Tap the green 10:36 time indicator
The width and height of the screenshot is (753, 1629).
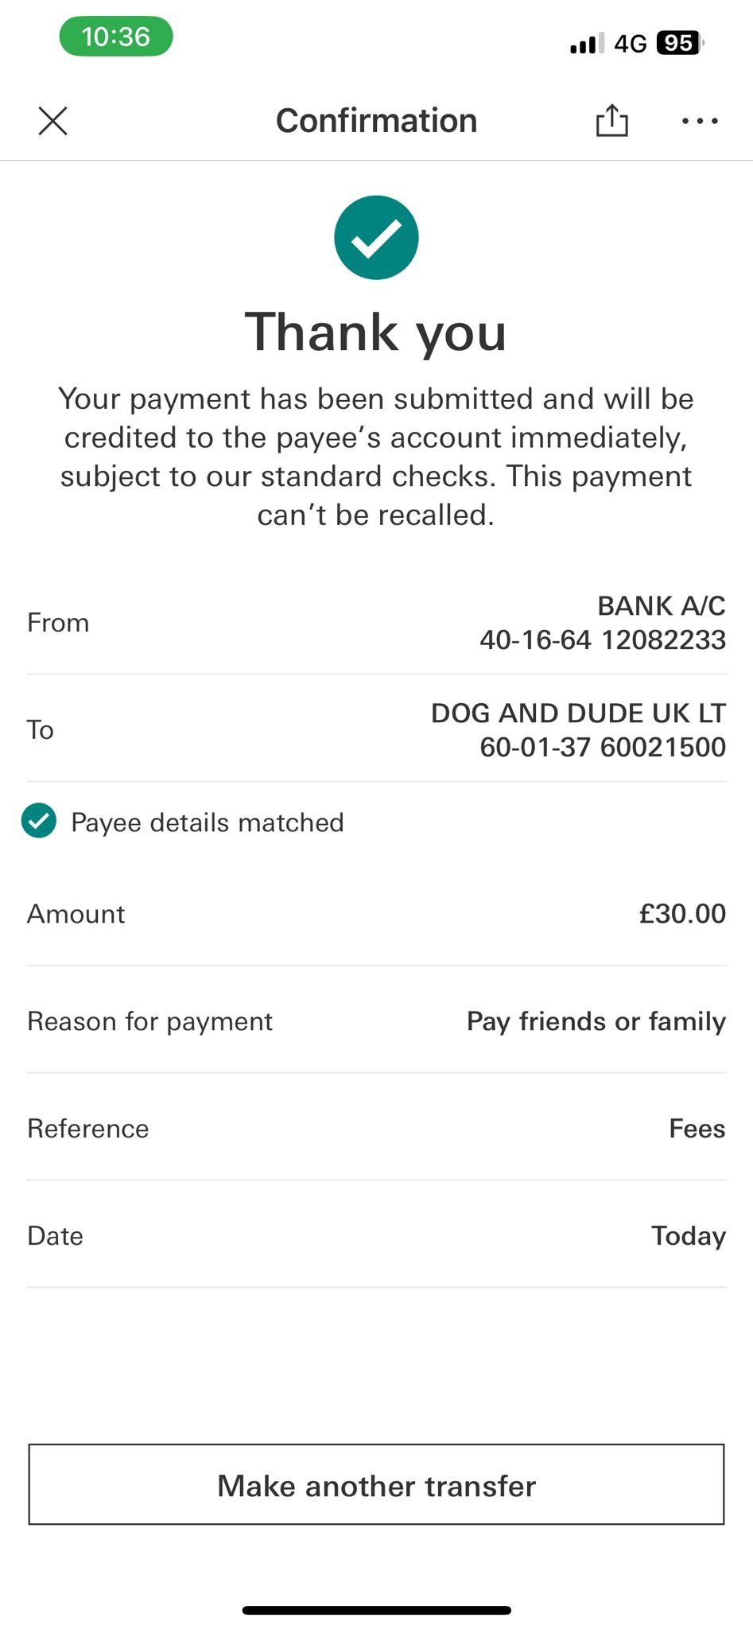(x=116, y=37)
